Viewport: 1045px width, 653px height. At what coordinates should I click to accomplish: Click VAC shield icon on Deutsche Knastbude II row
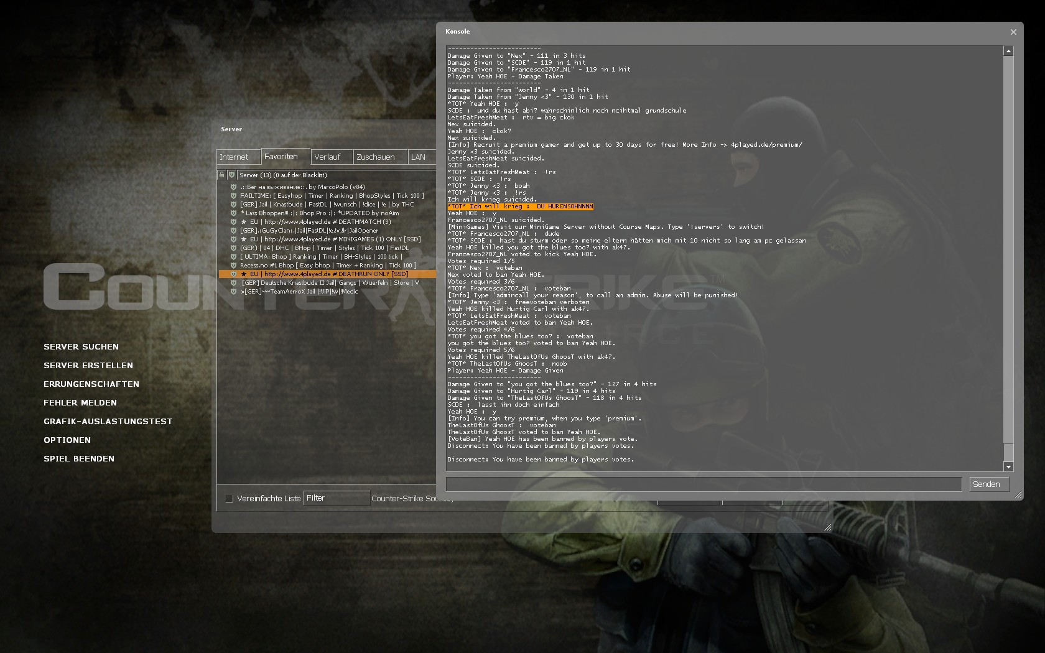234,282
